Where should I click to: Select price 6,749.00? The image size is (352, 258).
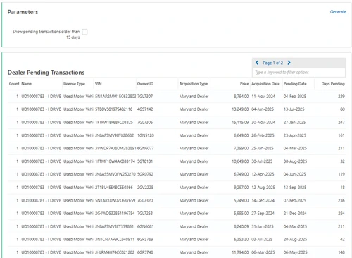click(x=241, y=174)
